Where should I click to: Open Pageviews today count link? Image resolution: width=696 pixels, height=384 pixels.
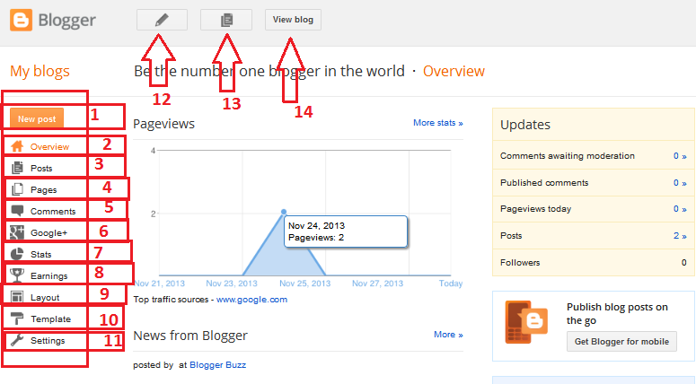680,208
